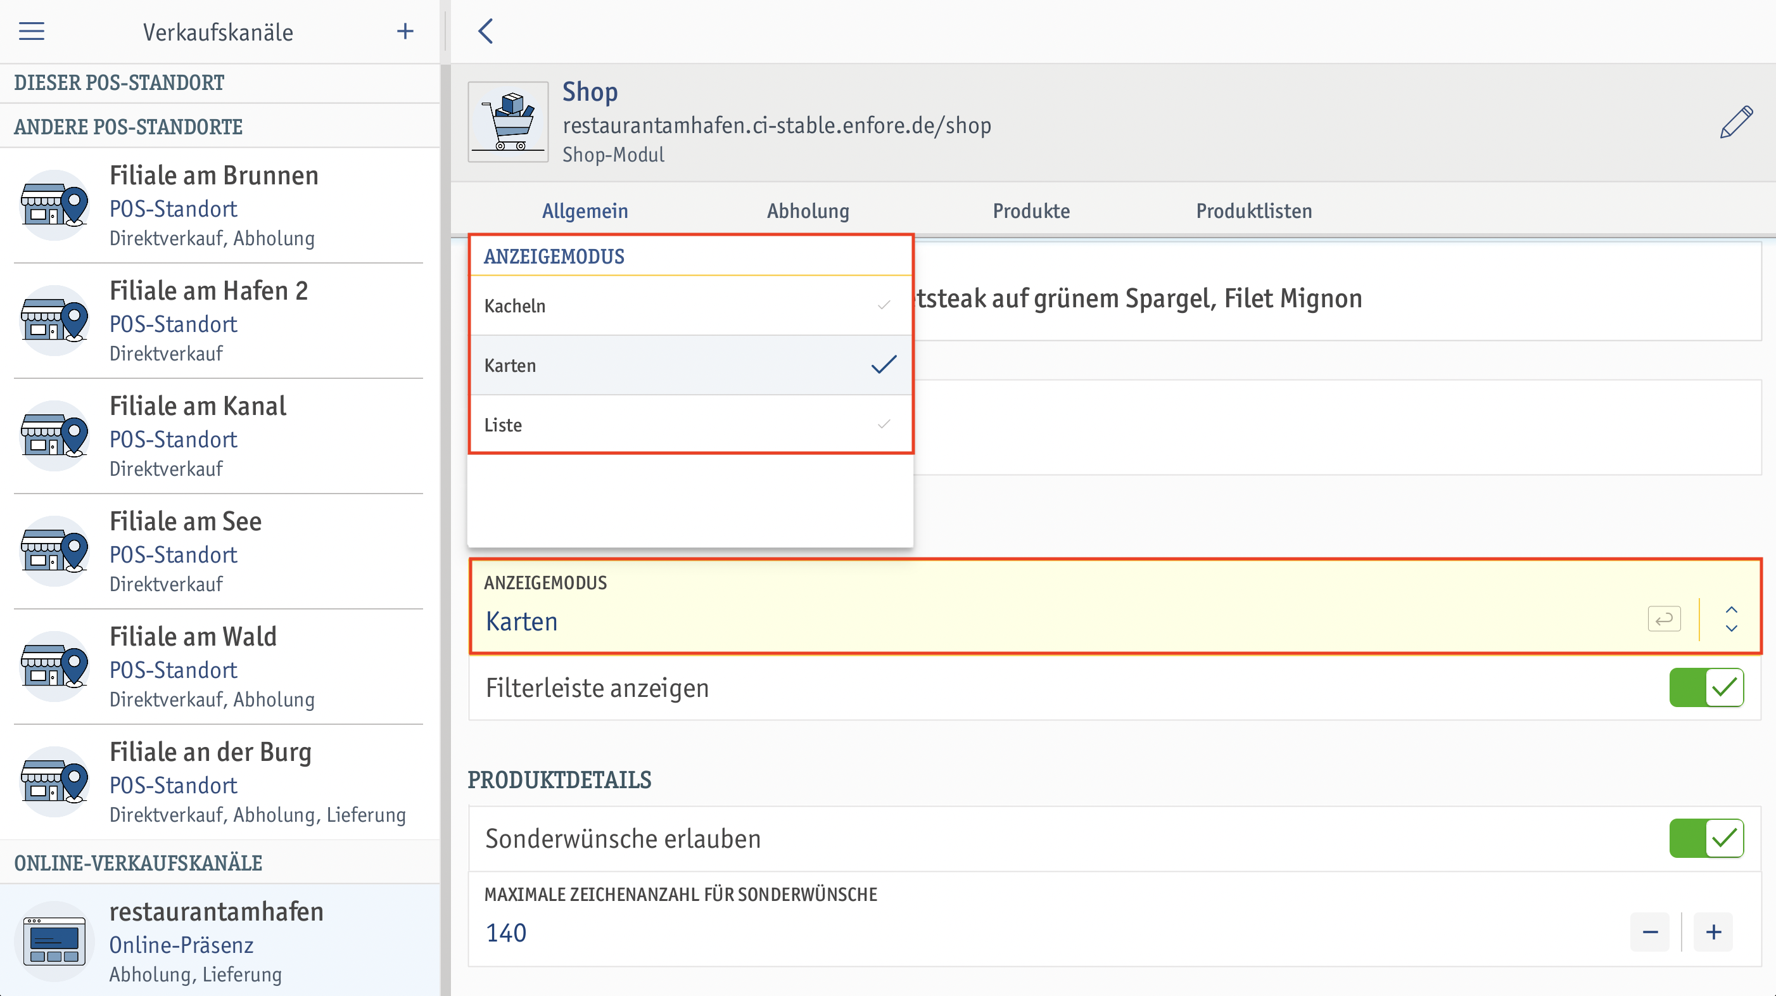This screenshot has width=1776, height=996.
Task: Open Filiale am Hafen 2 title
Action: (208, 290)
